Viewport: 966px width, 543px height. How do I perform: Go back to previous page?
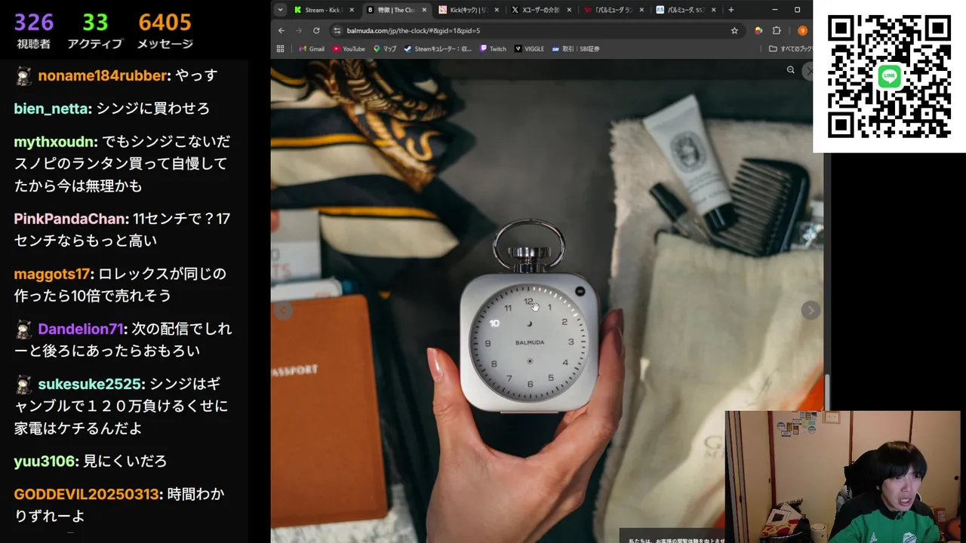281,30
